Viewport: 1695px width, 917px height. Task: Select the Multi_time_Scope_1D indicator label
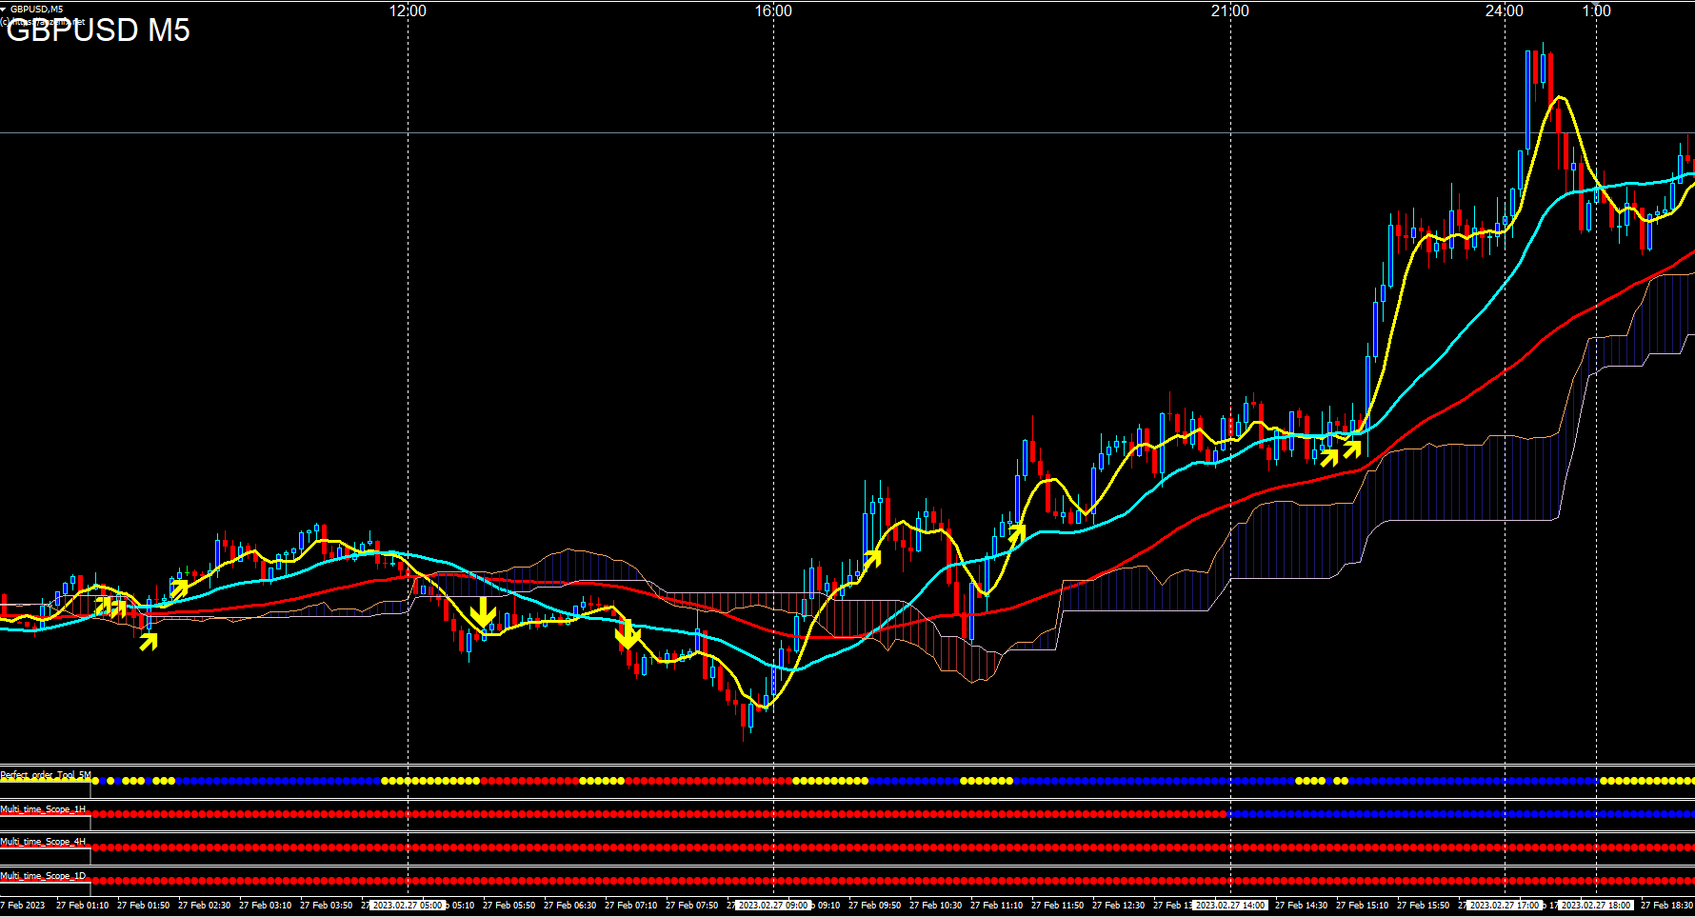pyautogui.click(x=43, y=875)
